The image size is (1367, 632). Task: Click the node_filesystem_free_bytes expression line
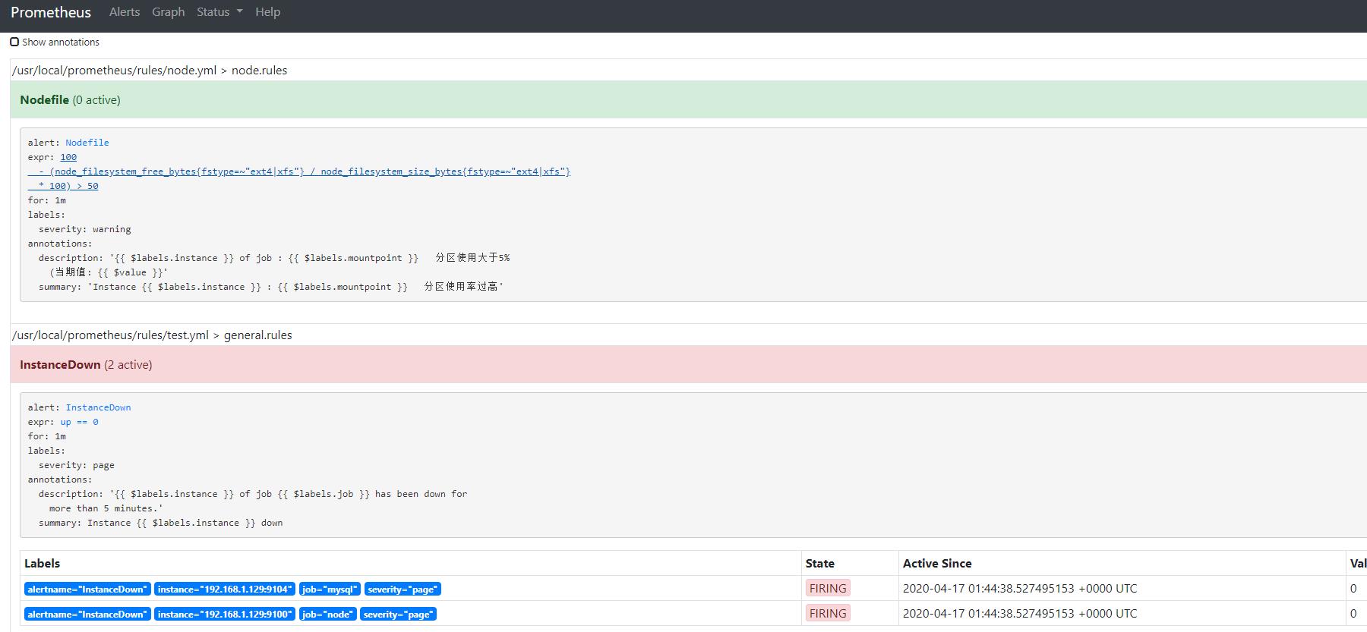coord(299,171)
